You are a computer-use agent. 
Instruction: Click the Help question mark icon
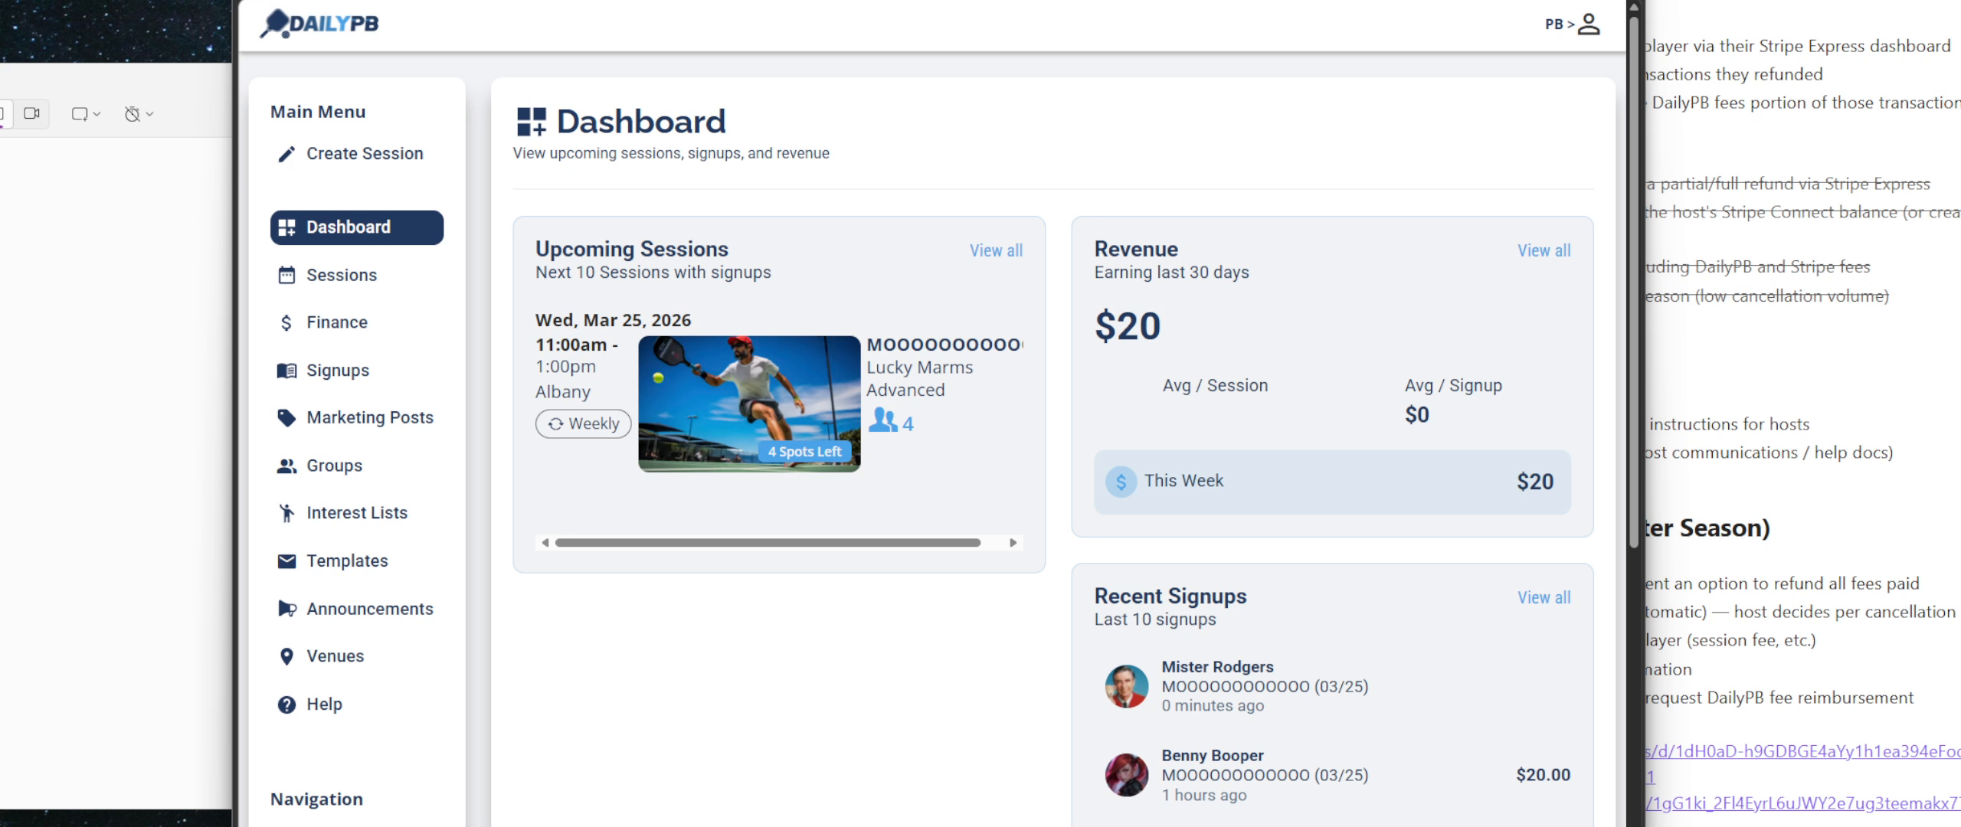coord(286,704)
